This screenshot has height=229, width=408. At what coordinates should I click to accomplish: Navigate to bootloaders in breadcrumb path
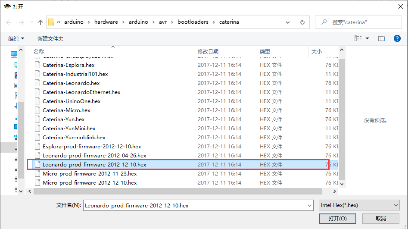[x=193, y=22]
